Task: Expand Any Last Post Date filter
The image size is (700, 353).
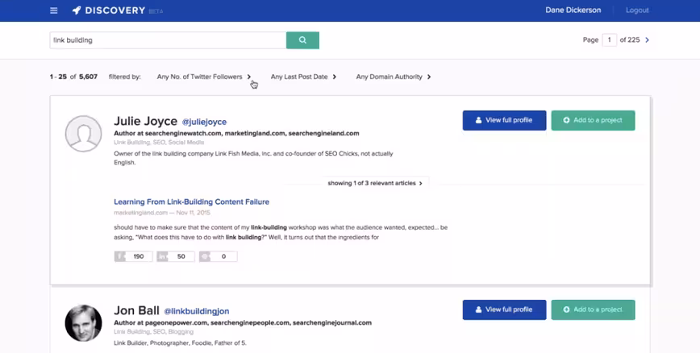Action: click(303, 77)
